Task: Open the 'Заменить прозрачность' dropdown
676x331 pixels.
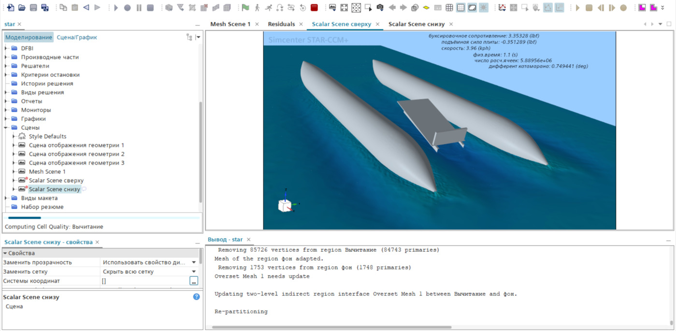Action: pos(194,262)
